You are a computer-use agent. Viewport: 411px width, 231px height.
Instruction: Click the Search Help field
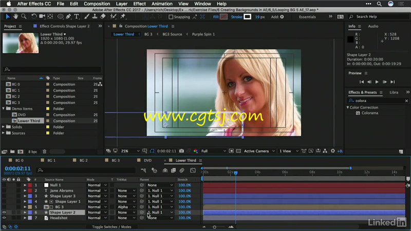[379, 16]
